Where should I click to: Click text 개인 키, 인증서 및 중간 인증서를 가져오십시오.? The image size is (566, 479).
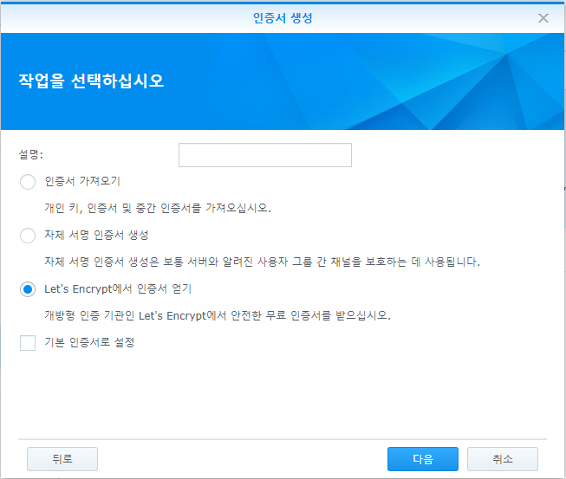tap(158, 208)
